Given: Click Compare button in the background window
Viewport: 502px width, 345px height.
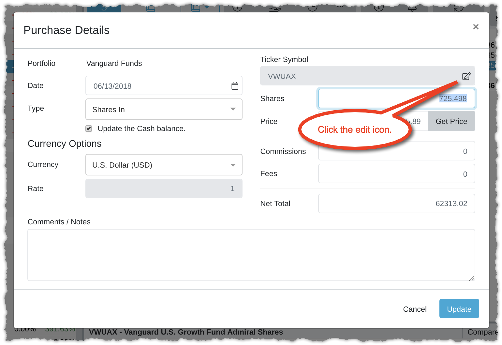Looking at the screenshot, I should click(x=482, y=332).
